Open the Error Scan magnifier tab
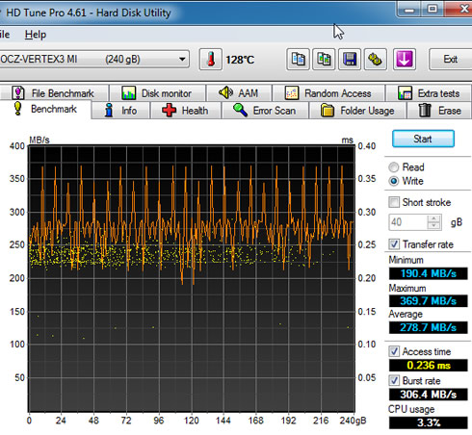 click(x=265, y=111)
